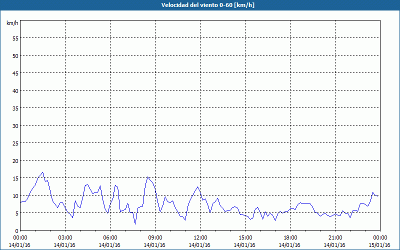Click the '14/01/16' date under 09:00
Viewport: 400px width, 250px height.
[x=154, y=245]
